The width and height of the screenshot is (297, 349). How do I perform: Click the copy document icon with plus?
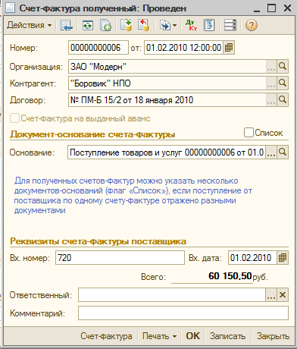tap(105, 25)
